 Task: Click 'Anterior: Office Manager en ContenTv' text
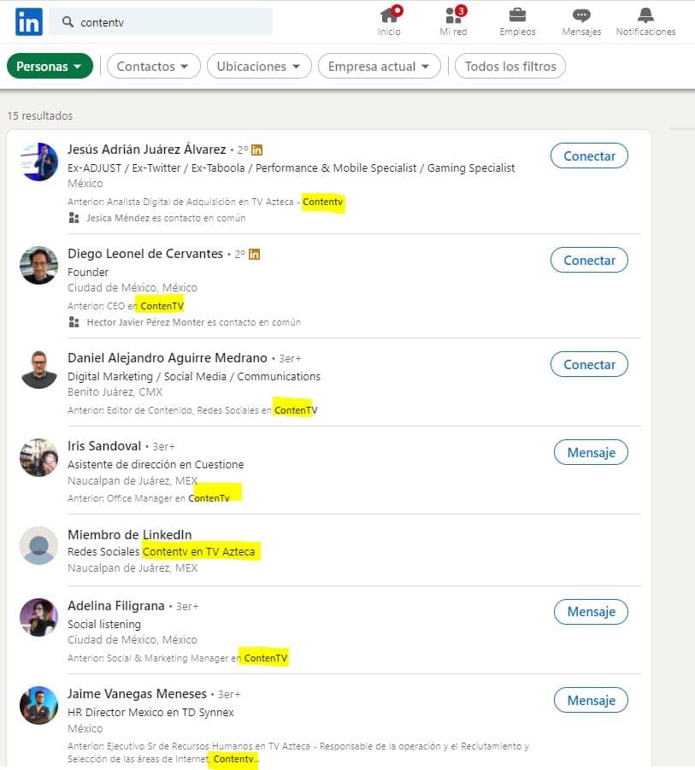pyautogui.click(x=149, y=498)
